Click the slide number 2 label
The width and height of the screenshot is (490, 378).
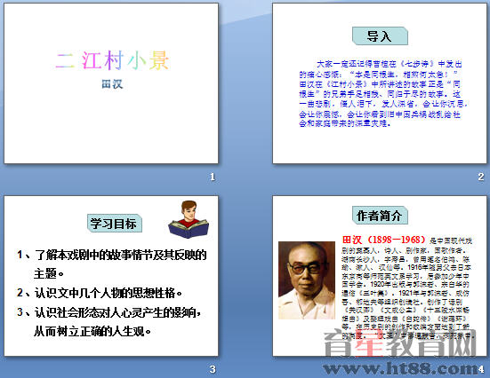coord(481,177)
